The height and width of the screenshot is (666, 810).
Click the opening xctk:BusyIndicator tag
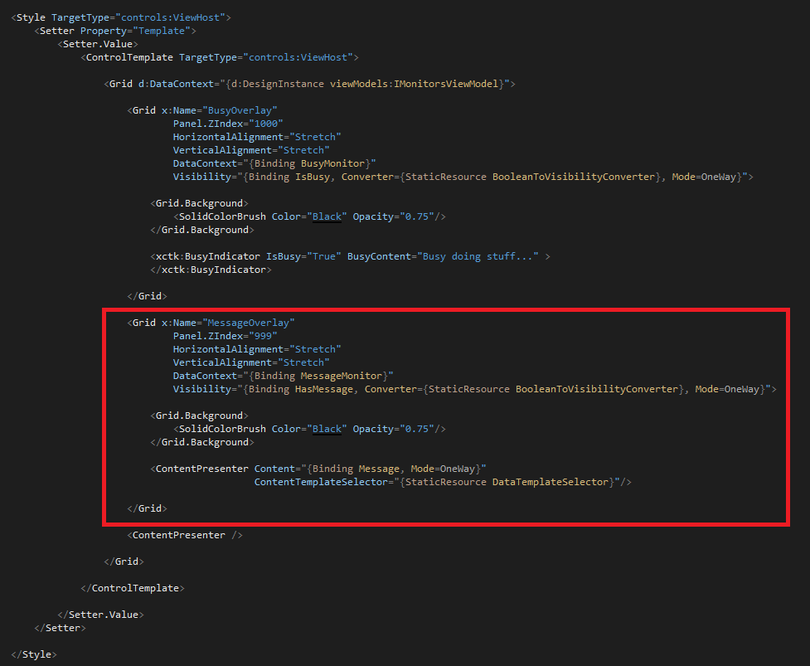[x=208, y=257]
